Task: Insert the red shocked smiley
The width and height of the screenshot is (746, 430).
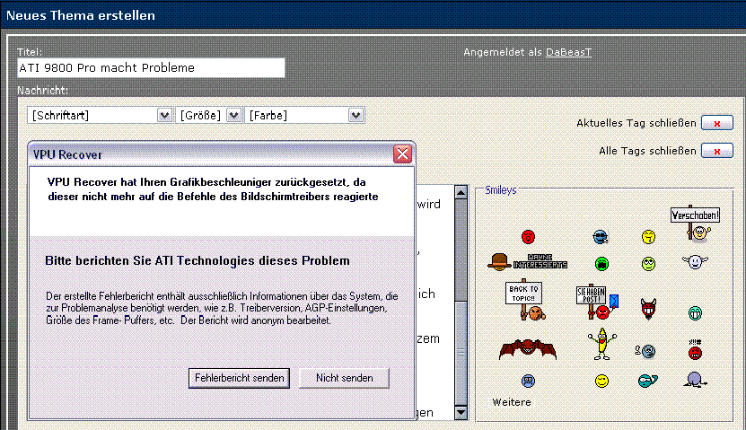Action: [x=528, y=236]
